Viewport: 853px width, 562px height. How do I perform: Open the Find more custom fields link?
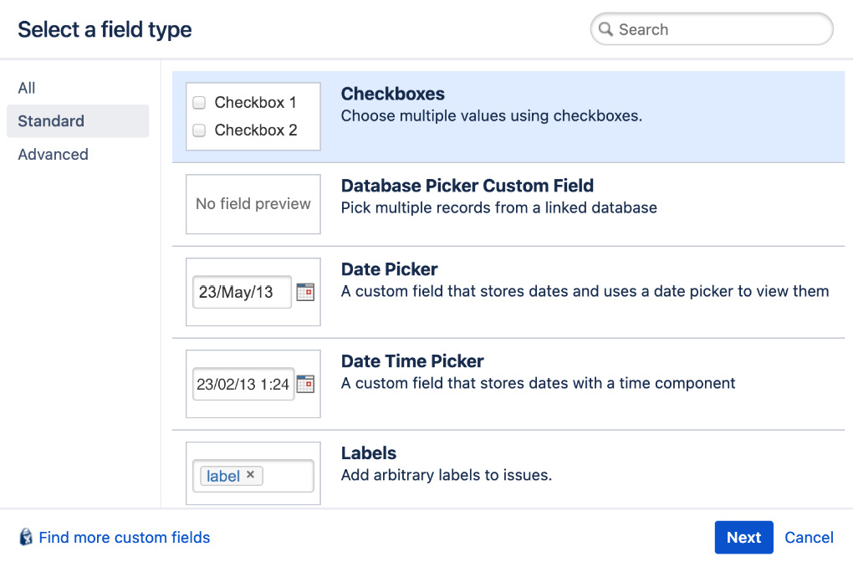(x=124, y=538)
